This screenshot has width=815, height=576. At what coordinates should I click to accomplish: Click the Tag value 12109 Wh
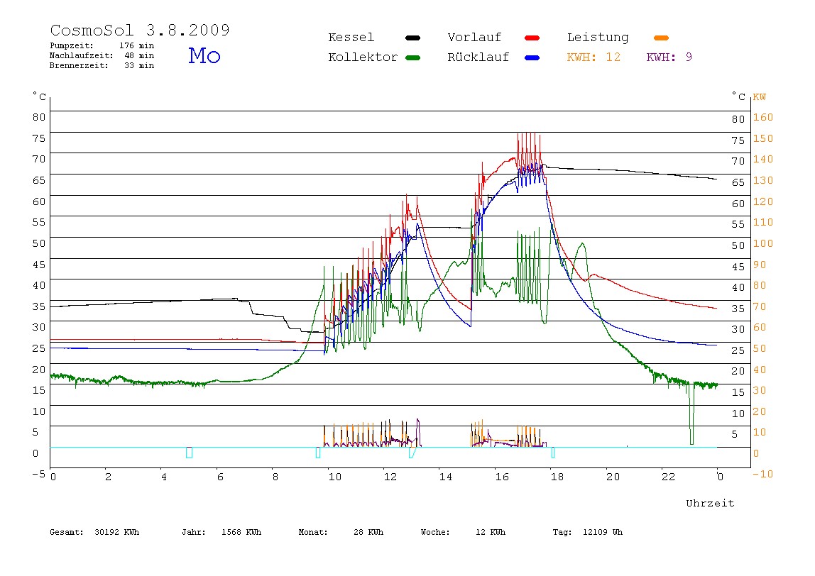pyautogui.click(x=603, y=532)
